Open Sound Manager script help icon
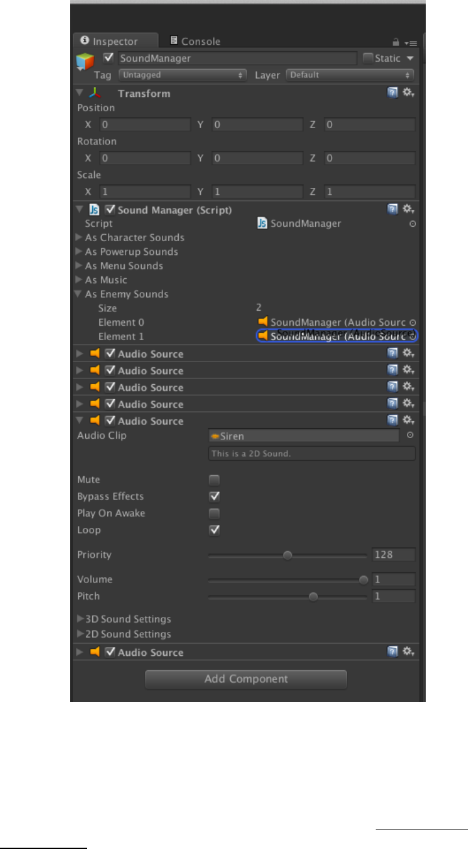The image size is (468, 849). [x=393, y=209]
